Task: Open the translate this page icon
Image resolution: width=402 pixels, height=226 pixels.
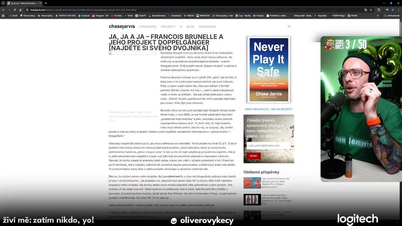Action: point(366,10)
